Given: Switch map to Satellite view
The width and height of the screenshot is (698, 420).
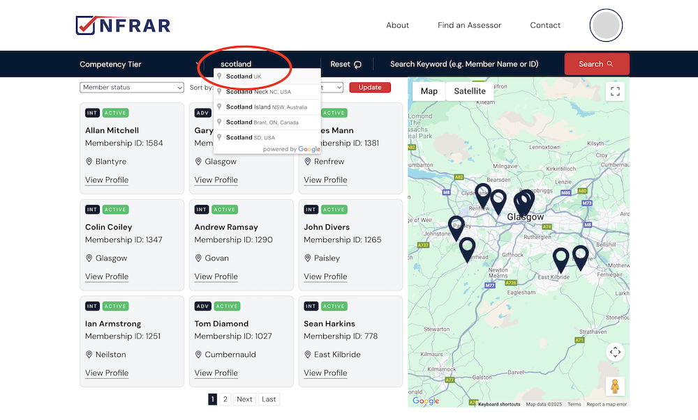Looking at the screenshot, I should 470,91.
